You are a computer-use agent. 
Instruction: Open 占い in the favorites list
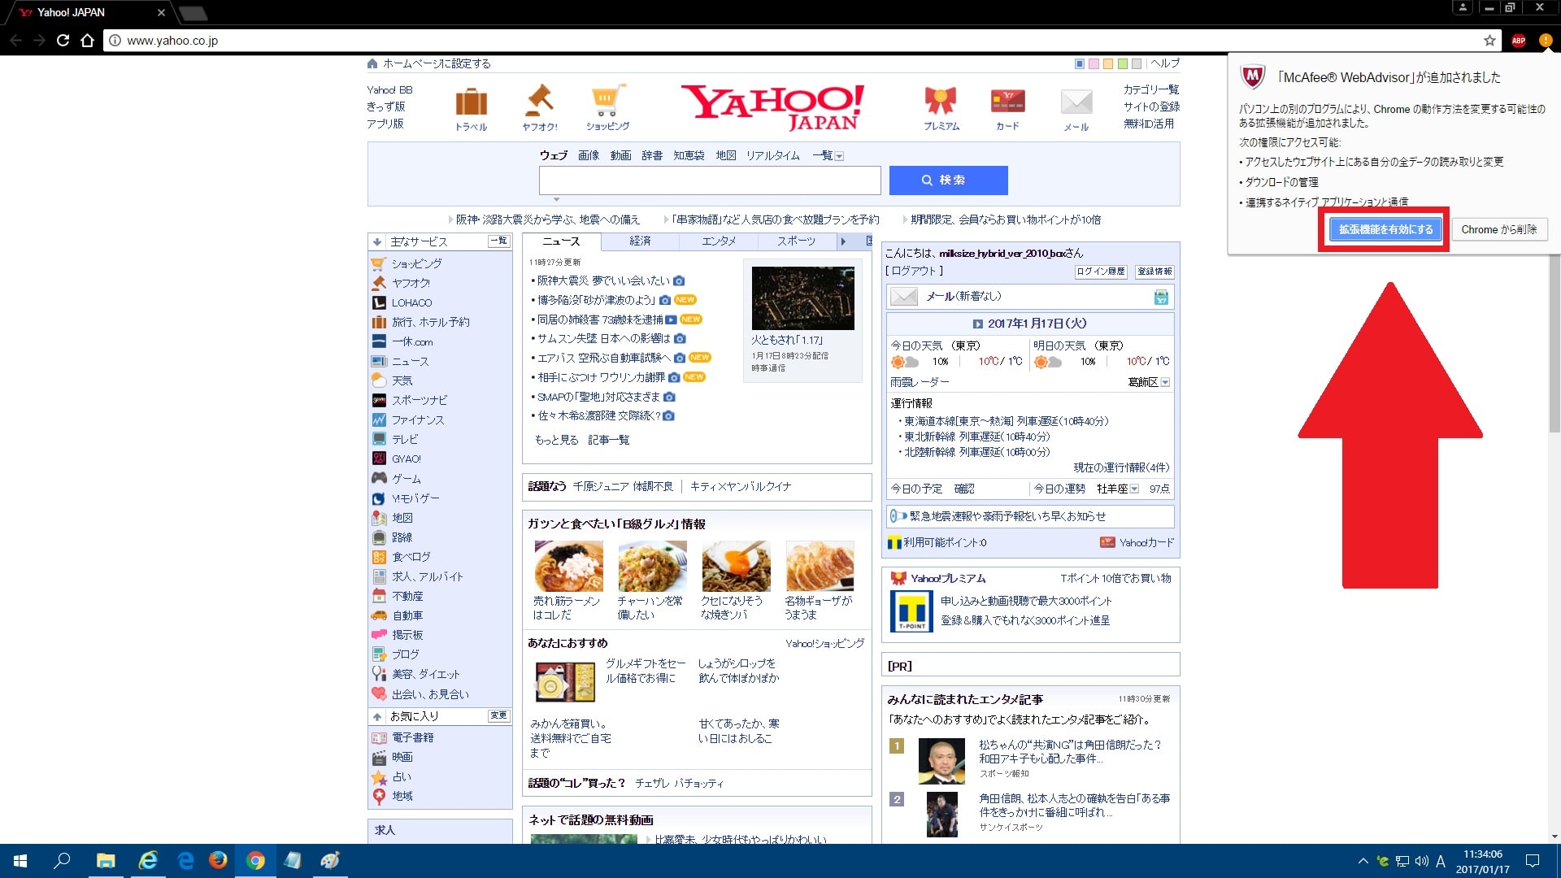tap(402, 776)
